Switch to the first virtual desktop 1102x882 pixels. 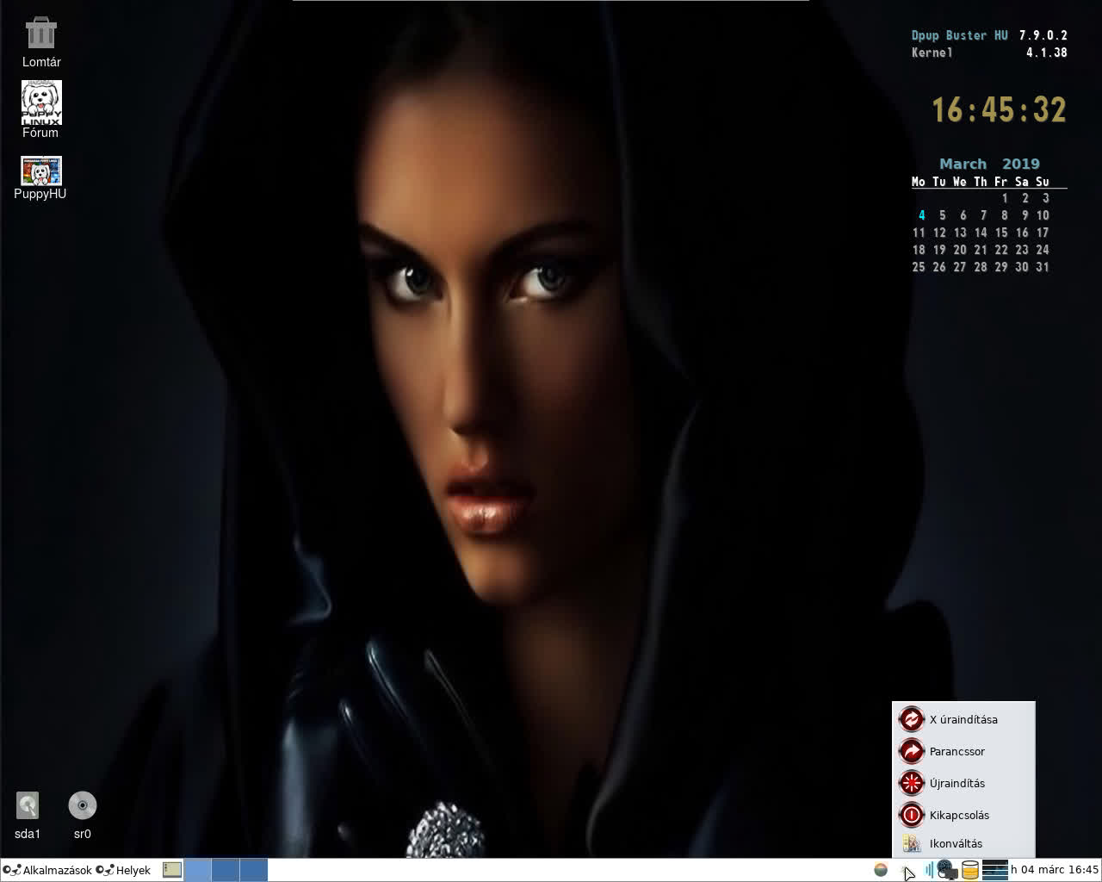coord(198,870)
